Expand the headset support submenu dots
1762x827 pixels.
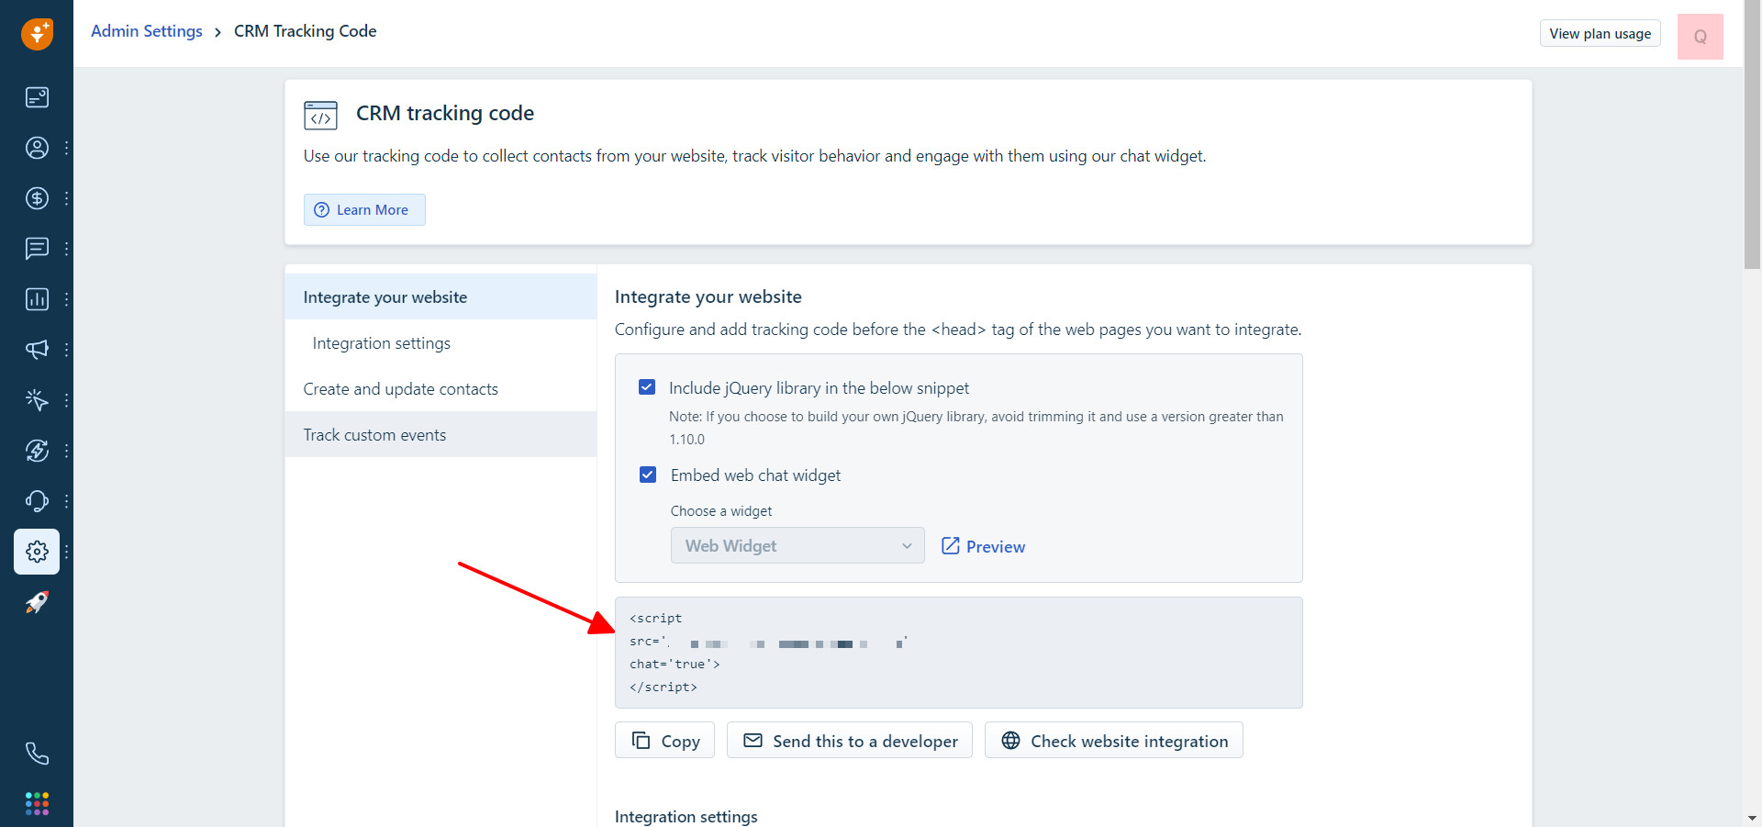coord(66,501)
